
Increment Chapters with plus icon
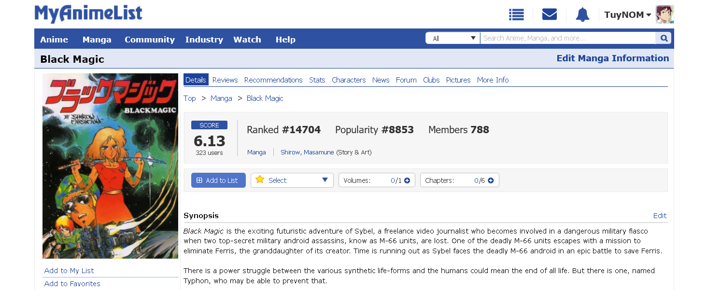[x=491, y=180]
